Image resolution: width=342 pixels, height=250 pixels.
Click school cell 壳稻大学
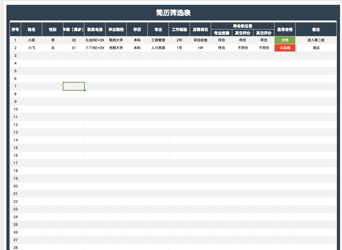[x=116, y=48]
